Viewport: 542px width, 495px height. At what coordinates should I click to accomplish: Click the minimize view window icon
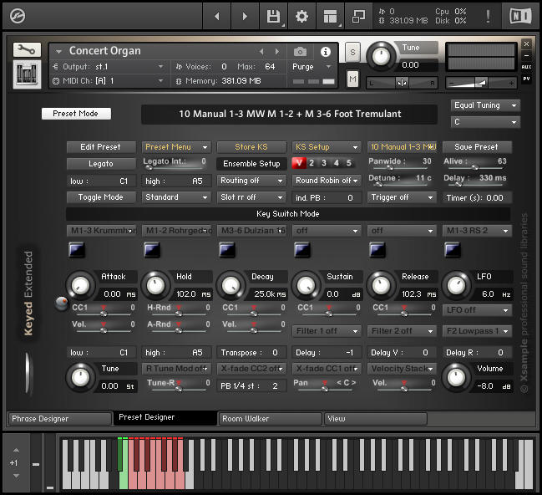(x=358, y=16)
